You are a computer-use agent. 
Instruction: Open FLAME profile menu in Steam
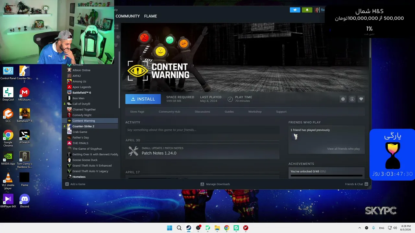tap(150, 16)
